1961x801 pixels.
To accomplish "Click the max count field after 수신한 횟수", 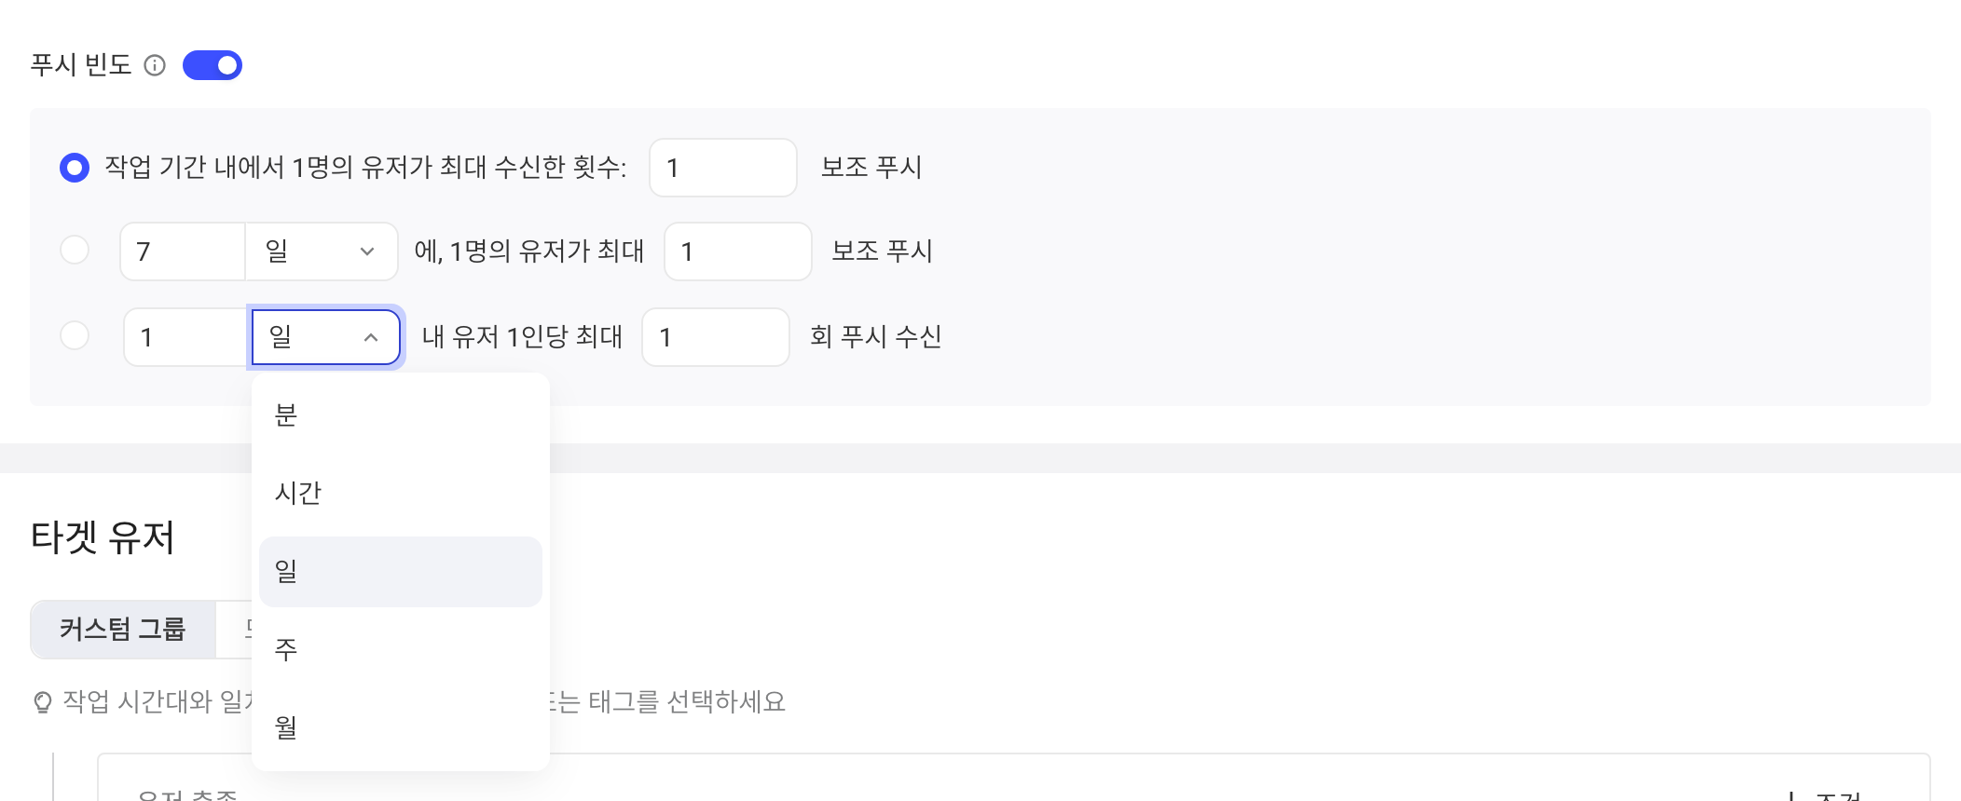I will (723, 168).
